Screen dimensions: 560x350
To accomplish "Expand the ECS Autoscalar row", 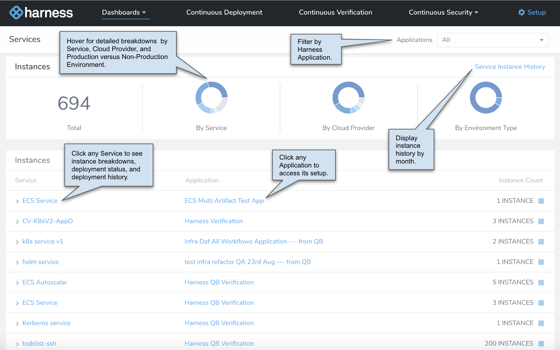I will (17, 283).
